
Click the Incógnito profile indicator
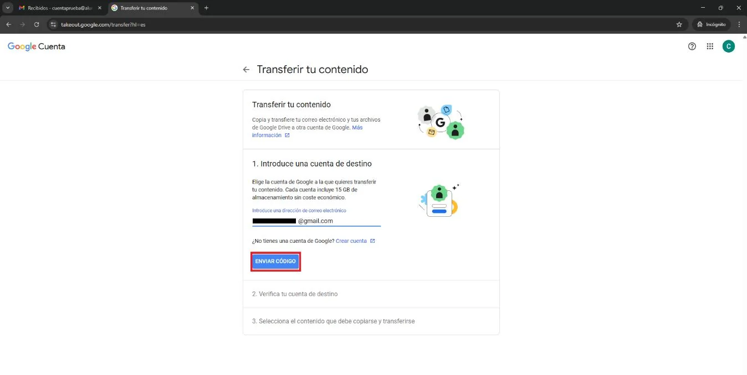click(x=711, y=24)
